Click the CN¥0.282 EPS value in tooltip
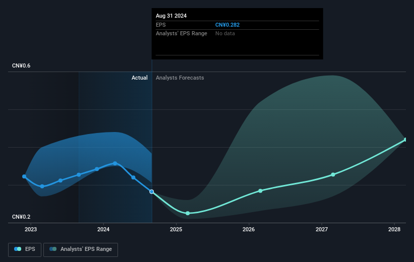Image resolution: width=414 pixels, height=262 pixels. pyautogui.click(x=227, y=25)
